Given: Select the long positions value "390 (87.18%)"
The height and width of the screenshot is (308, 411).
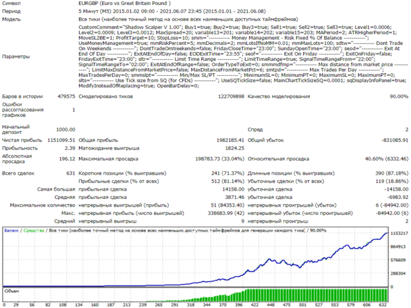Looking at the screenshot, I should [x=392, y=173].
